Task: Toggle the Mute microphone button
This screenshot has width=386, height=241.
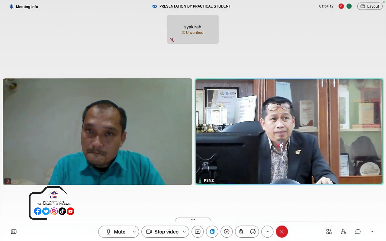Action: (x=116, y=232)
